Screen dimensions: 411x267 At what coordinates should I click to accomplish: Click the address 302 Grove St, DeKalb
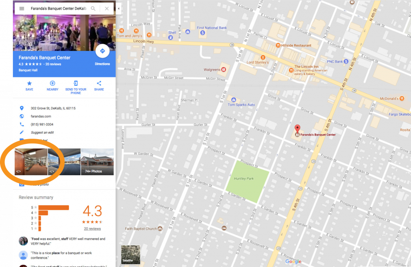(53, 108)
